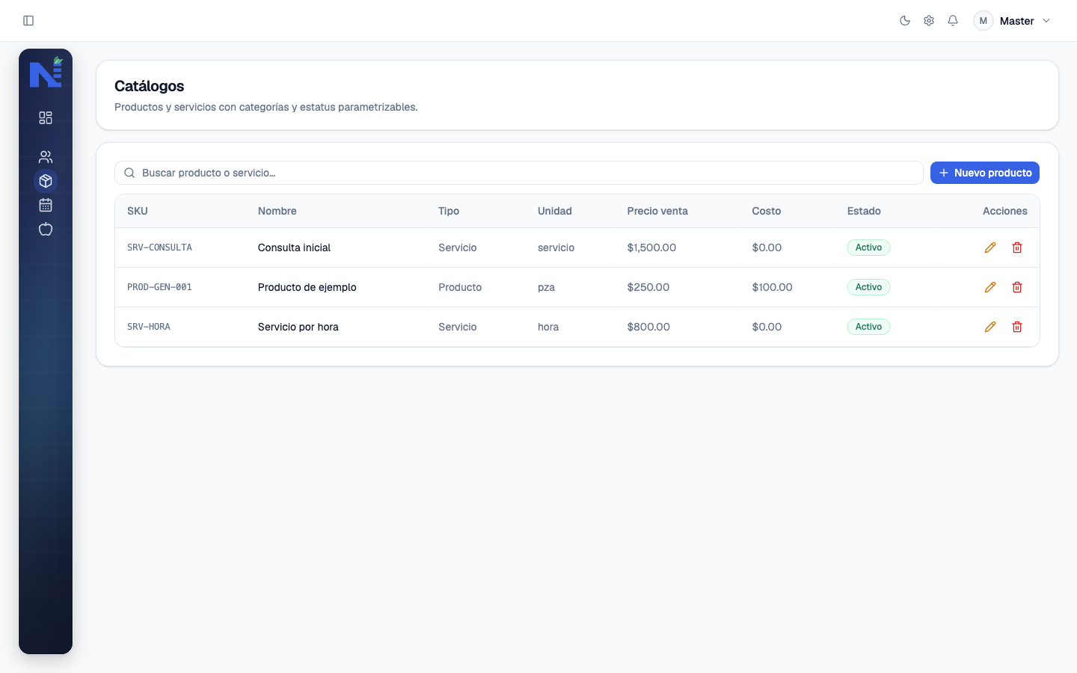Click the Costo column header

(x=767, y=211)
